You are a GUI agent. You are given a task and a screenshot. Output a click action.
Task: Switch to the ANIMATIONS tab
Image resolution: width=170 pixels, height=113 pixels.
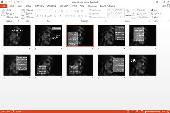click(52, 6)
